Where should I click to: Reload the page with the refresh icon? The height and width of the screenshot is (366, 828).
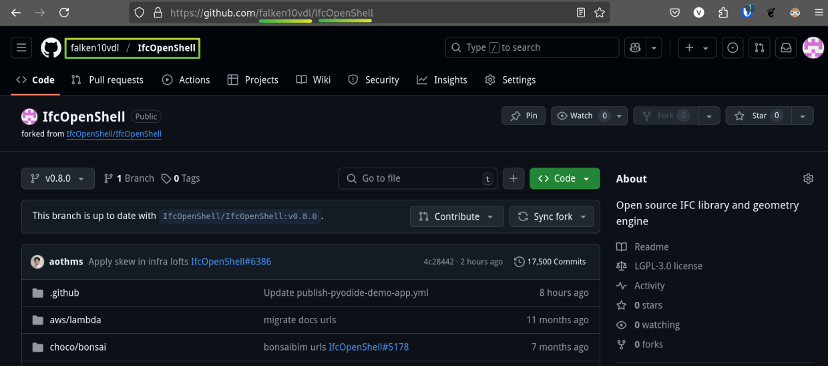coord(64,12)
